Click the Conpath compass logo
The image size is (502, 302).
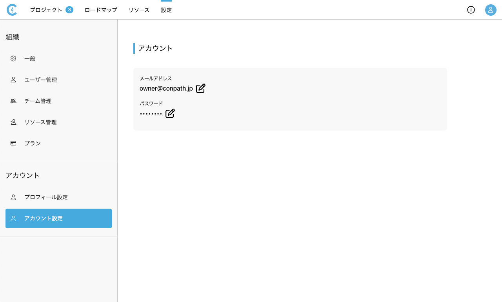pos(12,10)
